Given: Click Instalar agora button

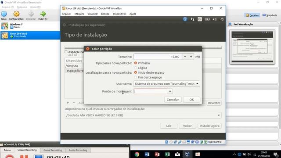Looking at the screenshot, I should (x=209, y=126).
